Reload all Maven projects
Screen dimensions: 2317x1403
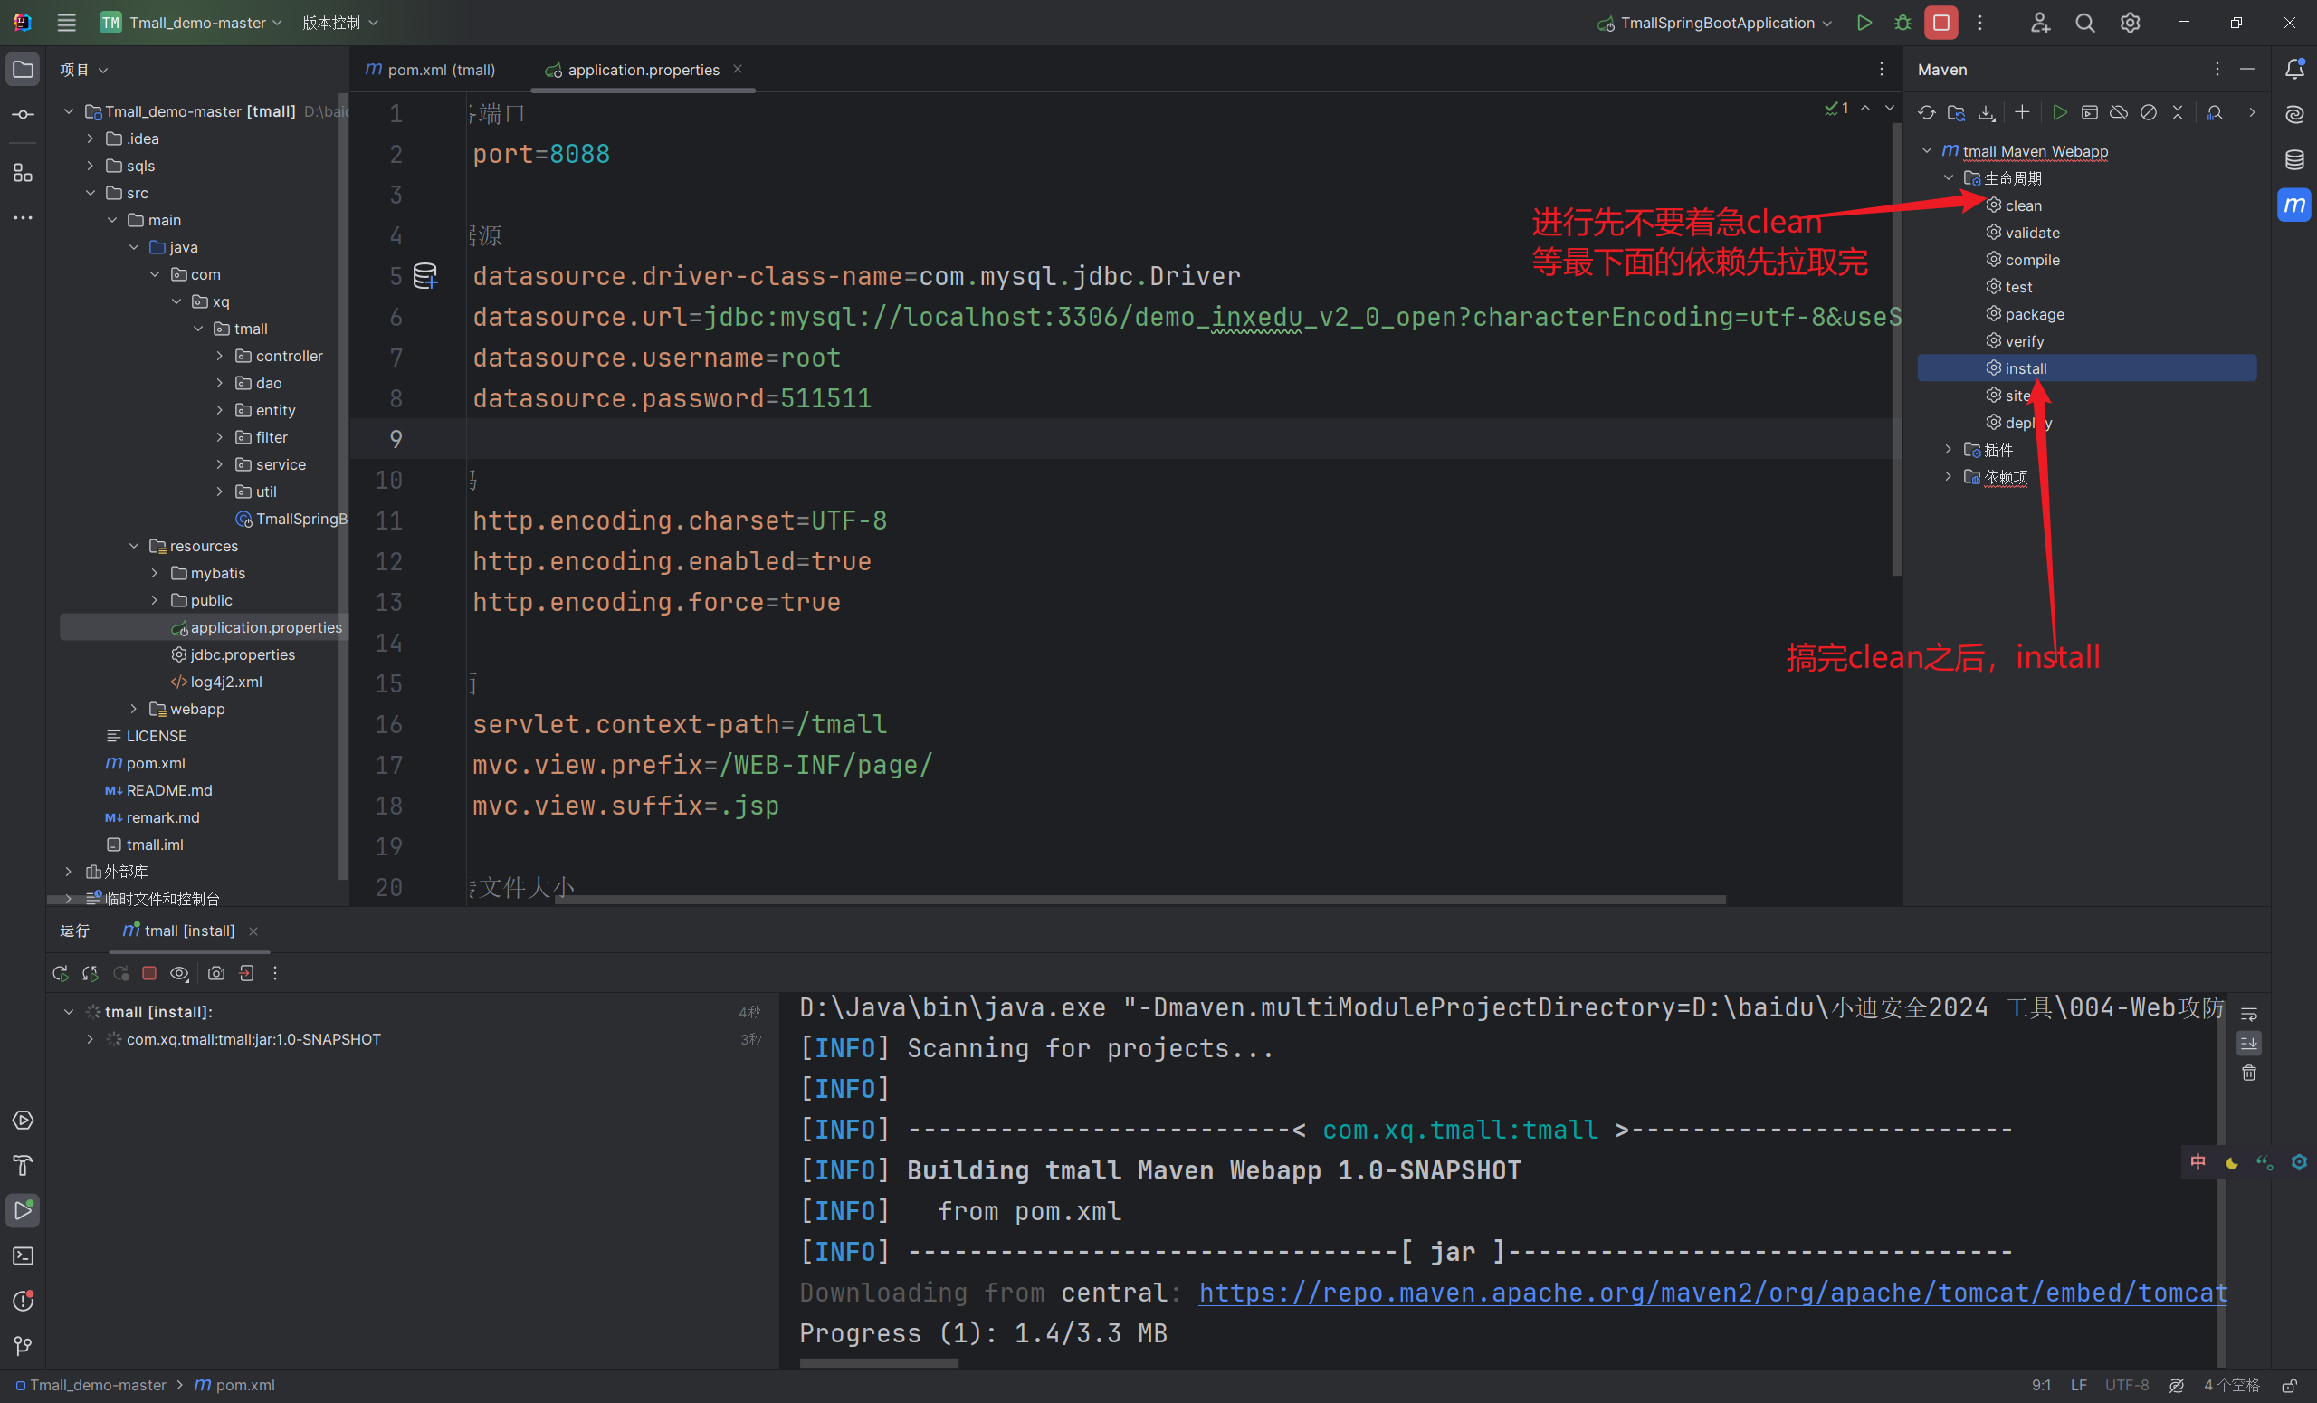[x=1926, y=113]
